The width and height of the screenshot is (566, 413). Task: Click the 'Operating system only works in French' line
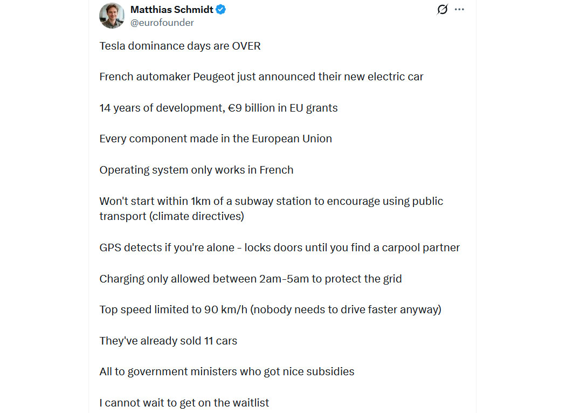196,170
